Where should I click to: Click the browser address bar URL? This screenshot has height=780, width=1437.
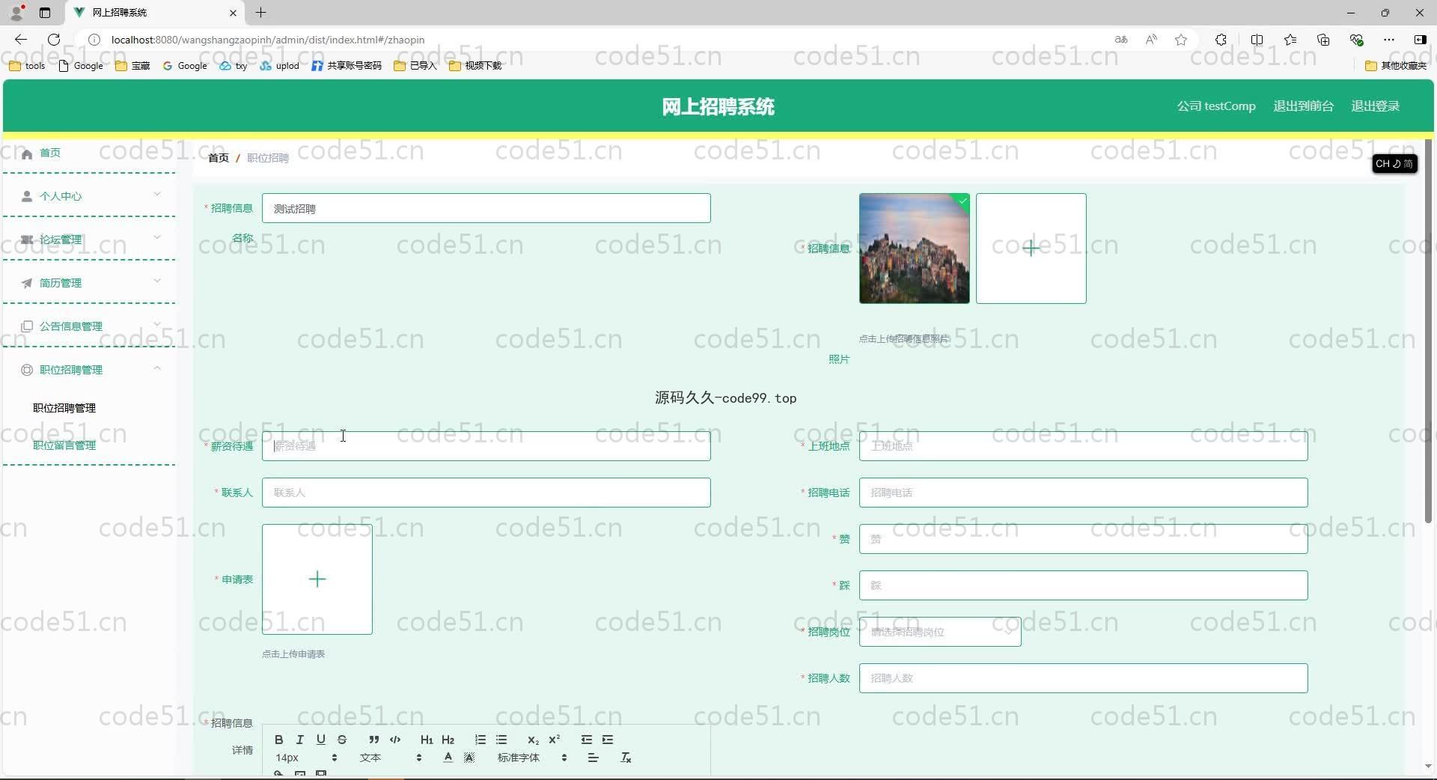(x=268, y=40)
